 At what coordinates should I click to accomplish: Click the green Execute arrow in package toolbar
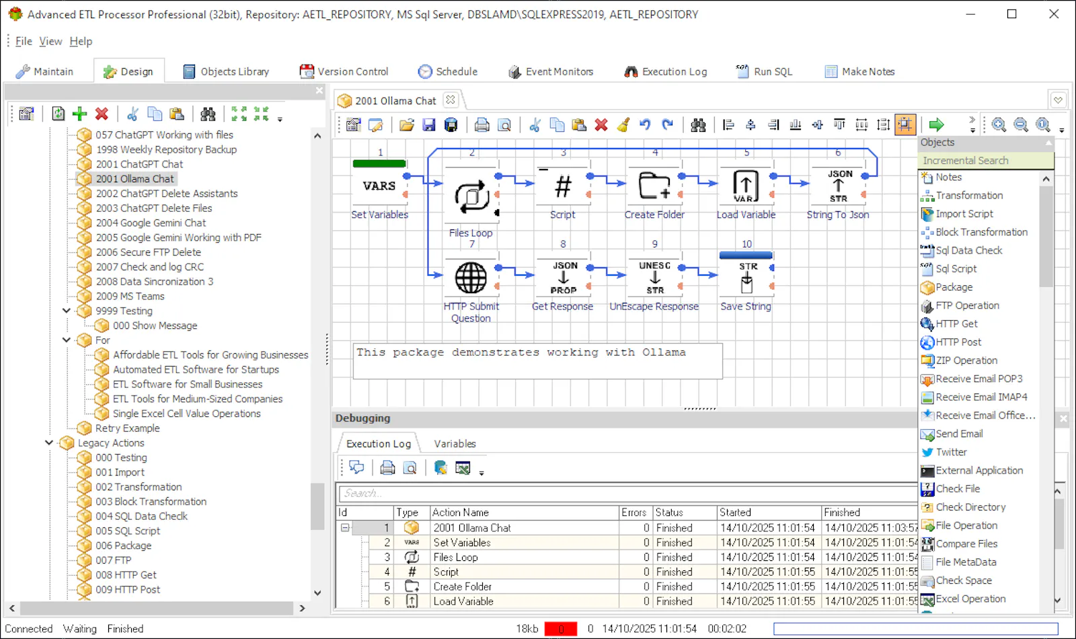936,124
